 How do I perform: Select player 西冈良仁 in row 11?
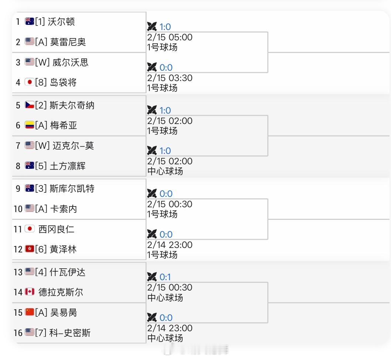point(56,229)
